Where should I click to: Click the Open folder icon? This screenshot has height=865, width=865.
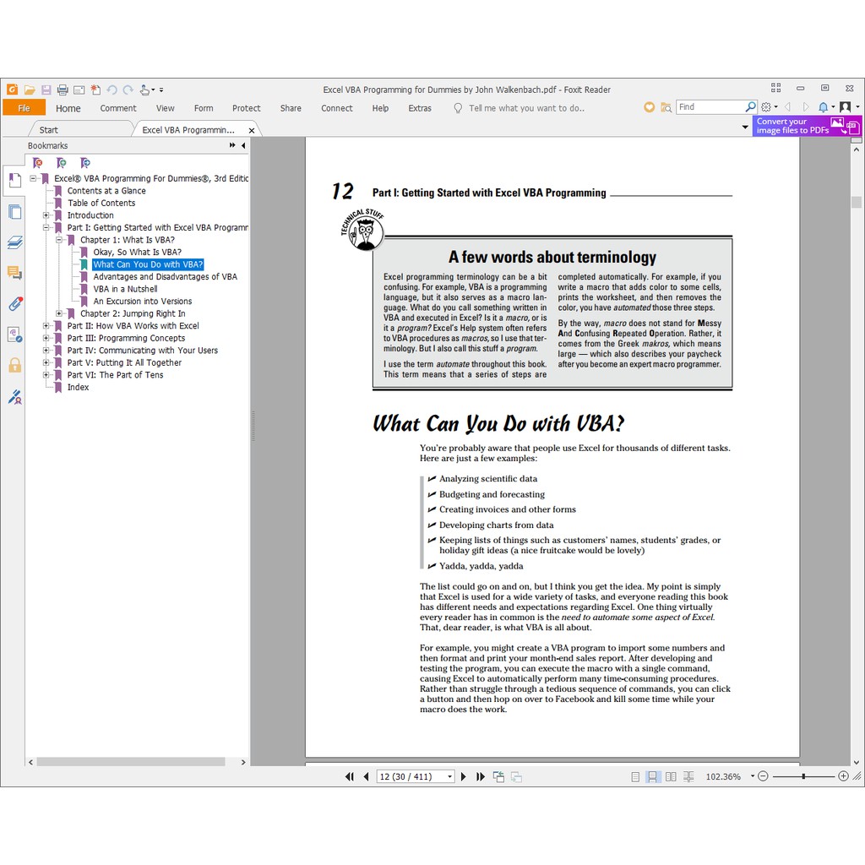click(30, 90)
